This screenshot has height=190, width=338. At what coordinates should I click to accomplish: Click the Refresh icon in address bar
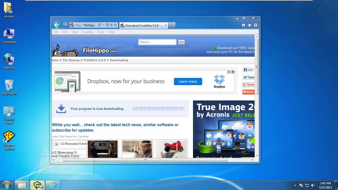pyautogui.click(x=111, y=25)
